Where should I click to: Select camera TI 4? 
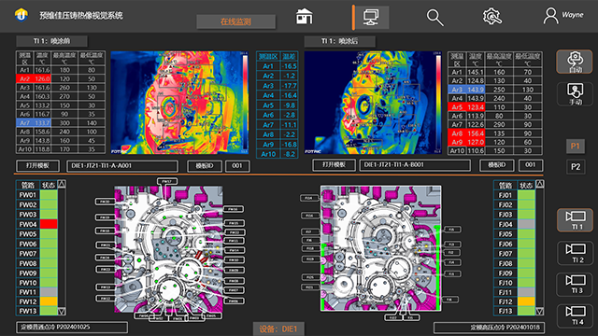tap(576, 315)
